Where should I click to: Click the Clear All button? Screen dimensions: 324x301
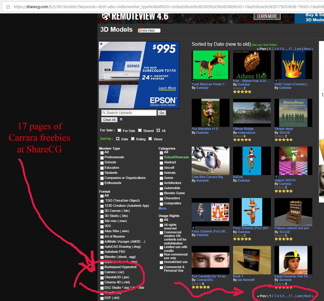[109, 120]
